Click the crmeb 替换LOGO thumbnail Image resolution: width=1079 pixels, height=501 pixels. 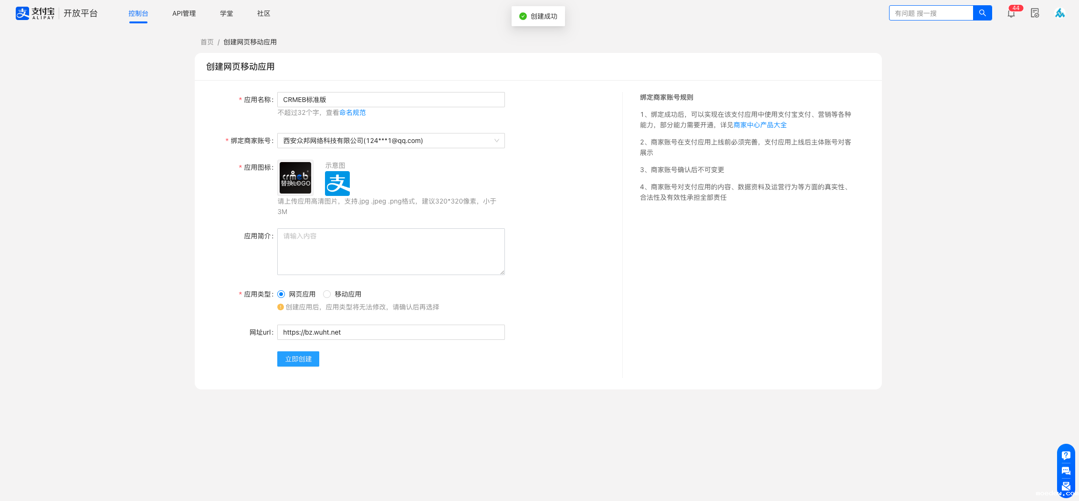[295, 178]
